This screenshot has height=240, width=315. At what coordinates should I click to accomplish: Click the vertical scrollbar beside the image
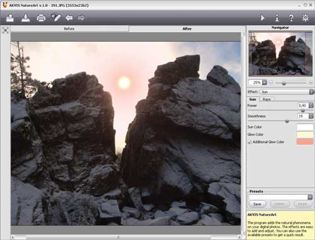click(x=243, y=134)
